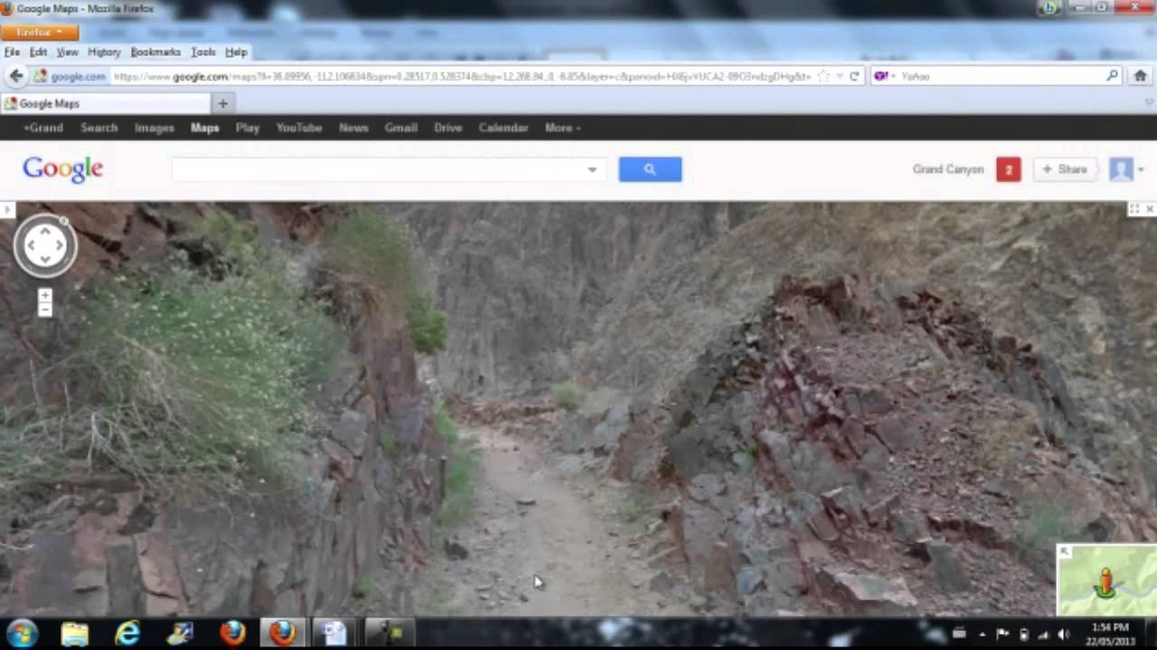The width and height of the screenshot is (1157, 650).
Task: Open the account profile avatar menu
Action: pos(1126,169)
